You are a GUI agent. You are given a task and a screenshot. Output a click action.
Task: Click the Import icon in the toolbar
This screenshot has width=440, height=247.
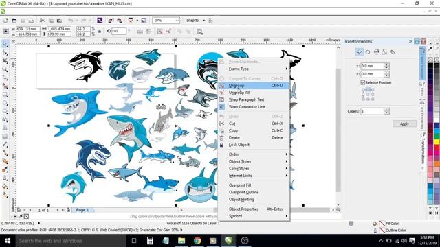click(x=111, y=21)
